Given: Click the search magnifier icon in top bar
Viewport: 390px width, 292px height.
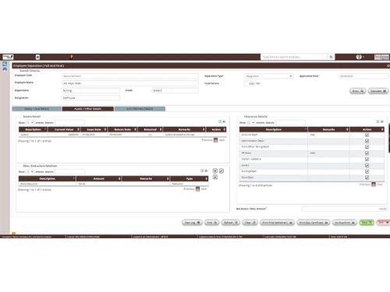Looking at the screenshot, I should [x=331, y=57].
